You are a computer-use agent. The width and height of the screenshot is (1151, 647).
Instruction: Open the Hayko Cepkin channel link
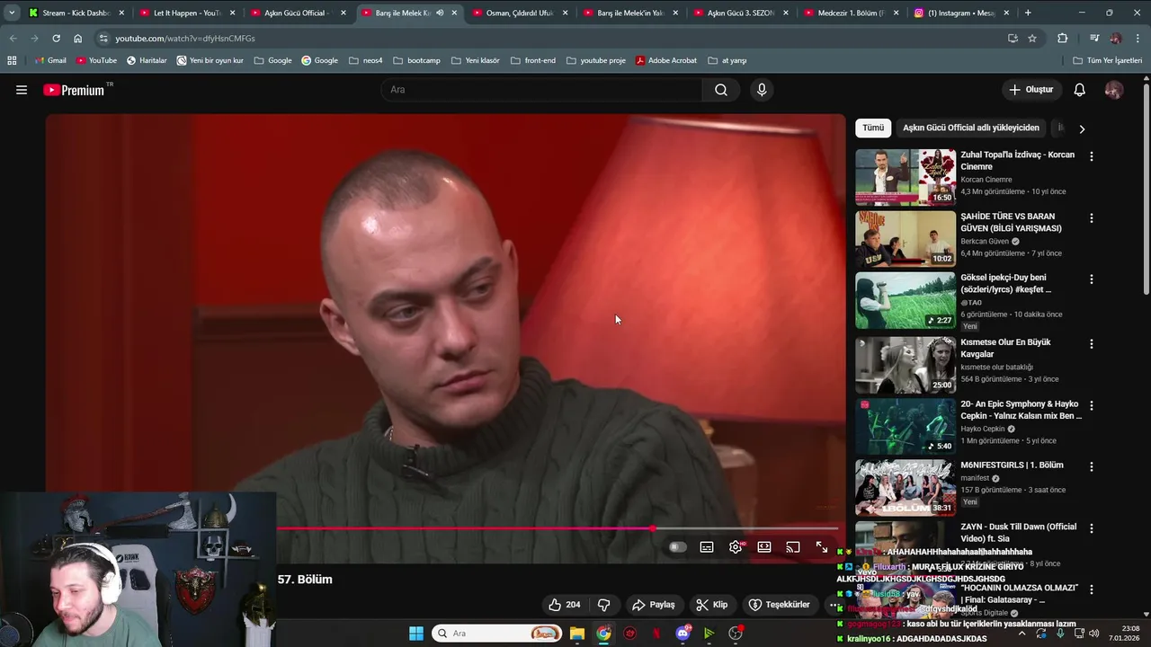pos(983,429)
